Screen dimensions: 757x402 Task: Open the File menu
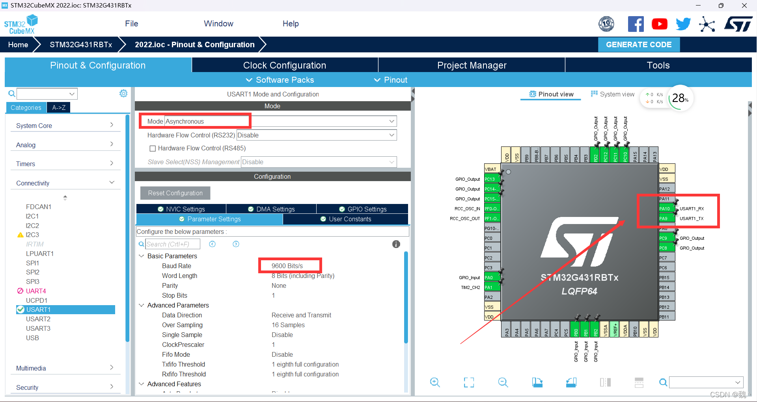click(x=131, y=24)
